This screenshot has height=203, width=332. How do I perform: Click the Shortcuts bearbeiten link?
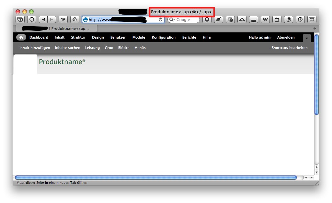pos(289,48)
